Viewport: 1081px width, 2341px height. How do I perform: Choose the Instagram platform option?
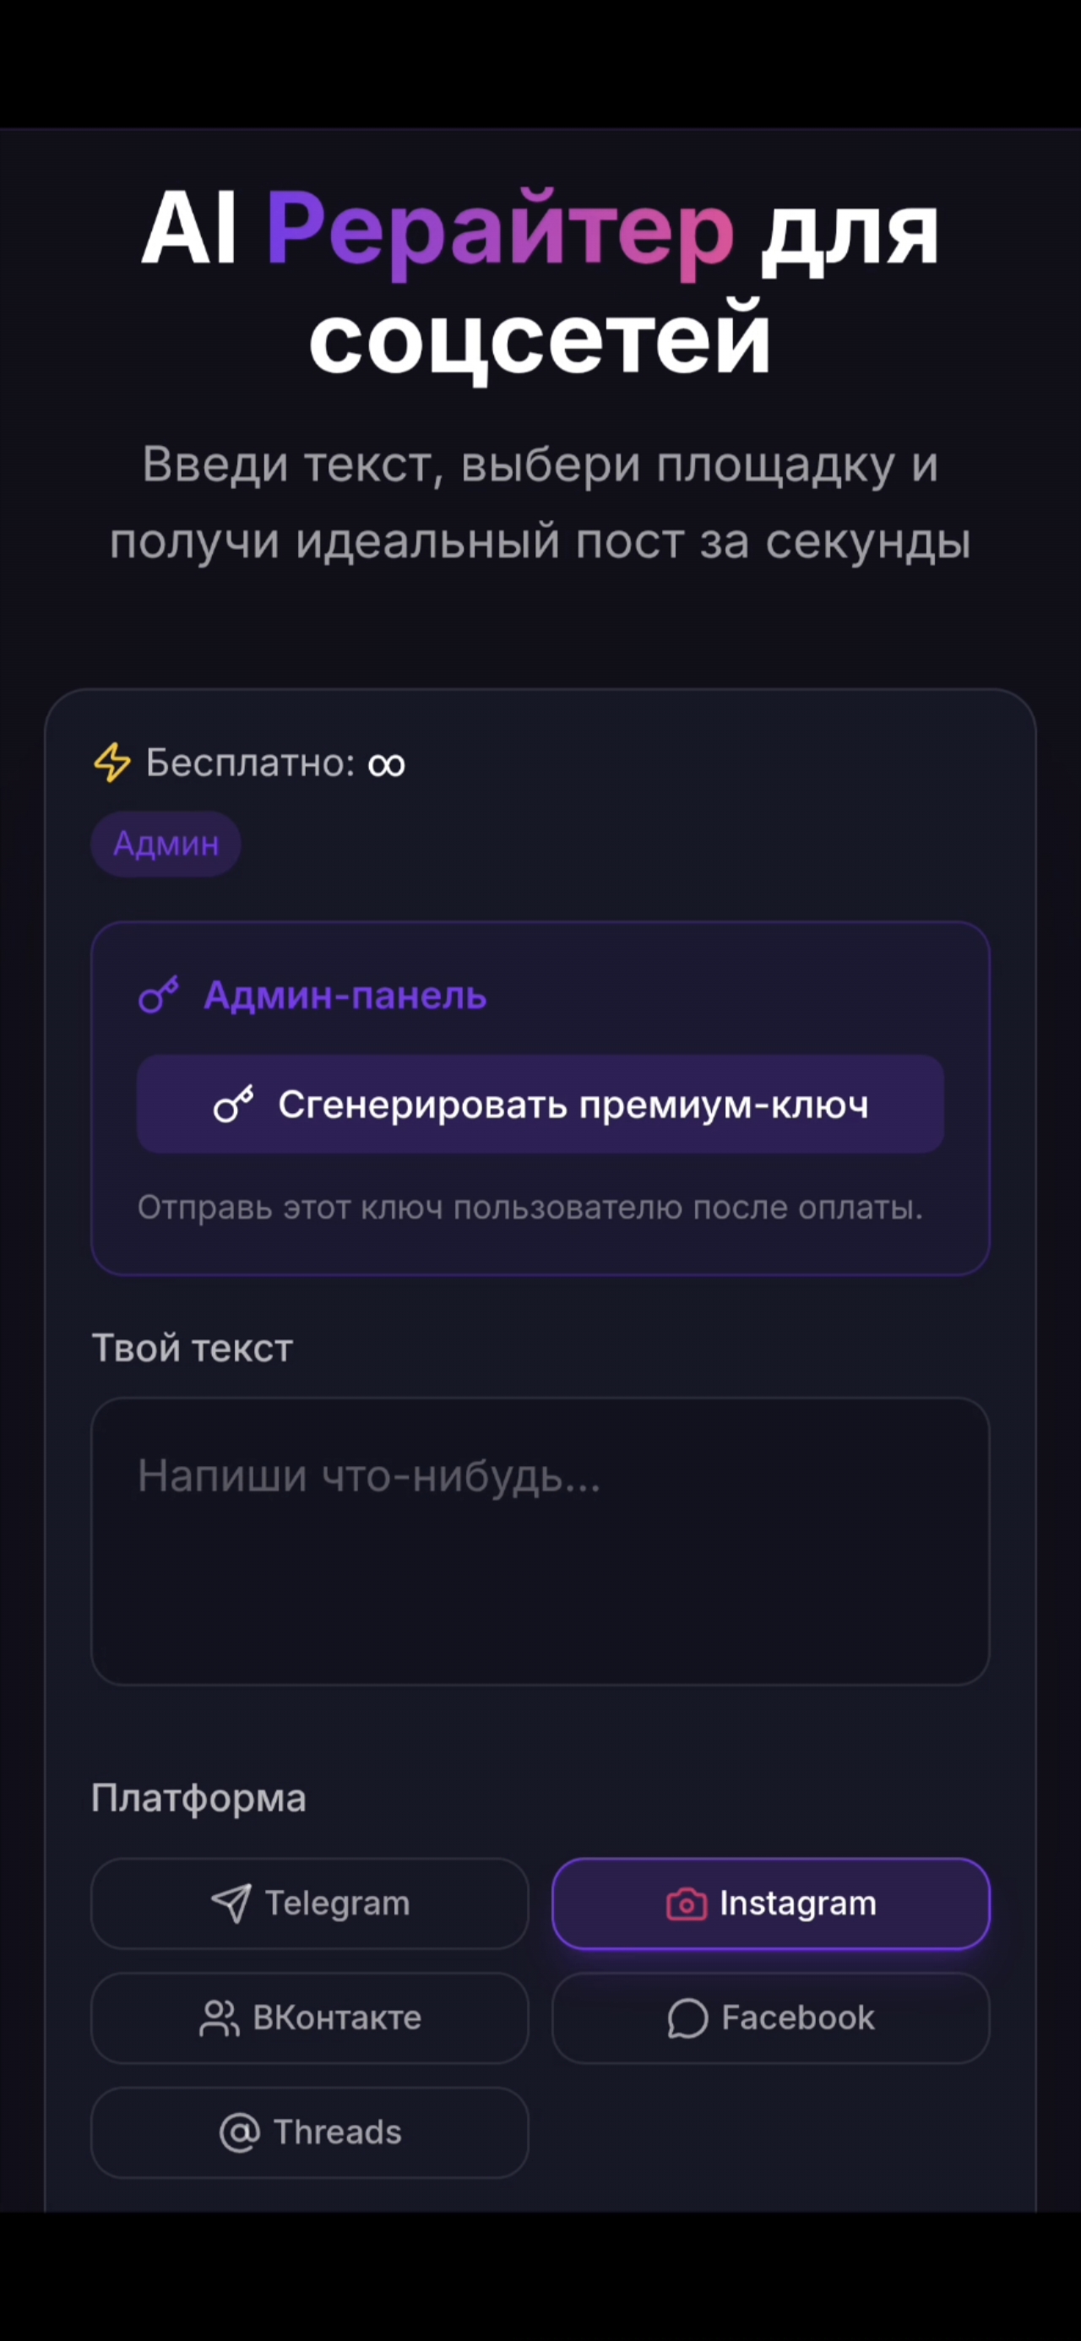click(771, 1904)
